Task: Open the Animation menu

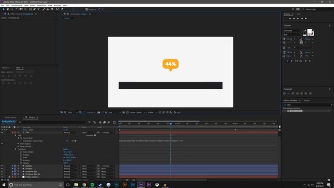Action: pos(42,5)
